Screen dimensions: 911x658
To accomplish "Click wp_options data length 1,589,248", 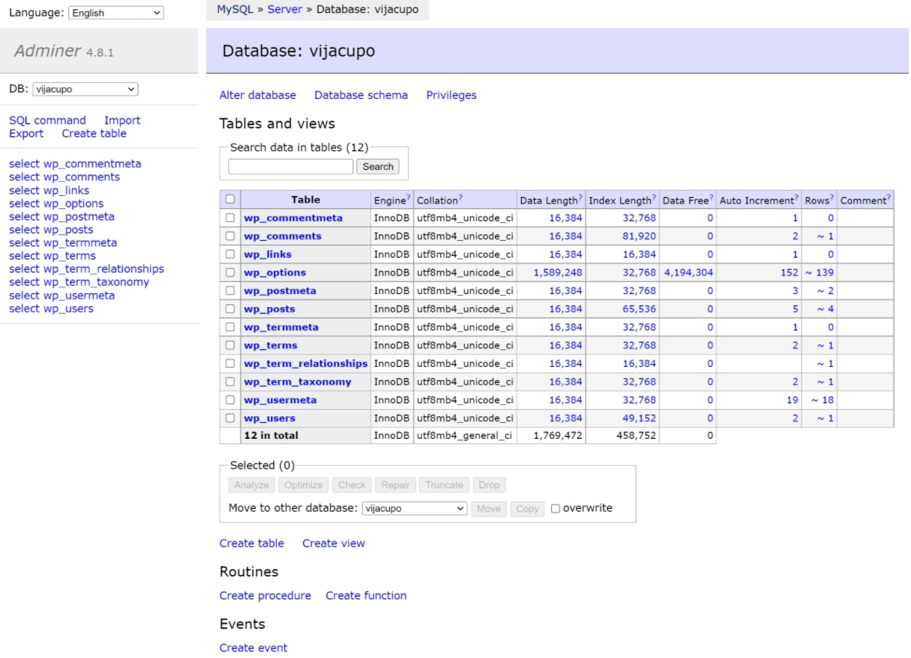I will point(558,272).
